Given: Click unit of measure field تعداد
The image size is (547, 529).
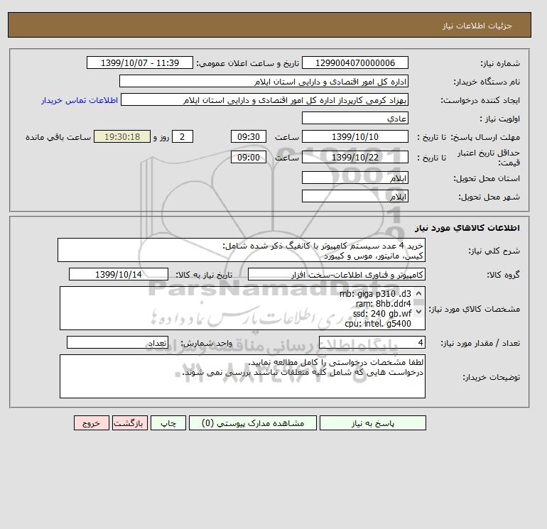Looking at the screenshot, I should (117, 342).
